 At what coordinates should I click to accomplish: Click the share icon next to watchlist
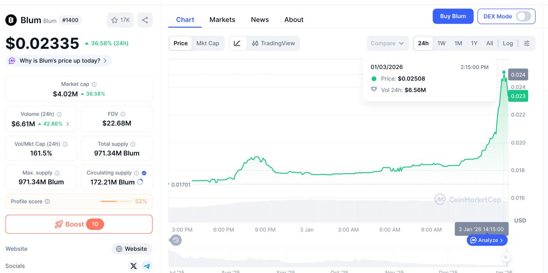[145, 20]
